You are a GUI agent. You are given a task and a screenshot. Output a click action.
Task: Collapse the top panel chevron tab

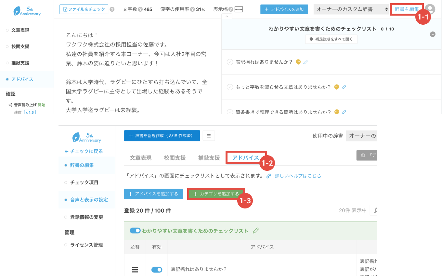[x=227, y=16]
